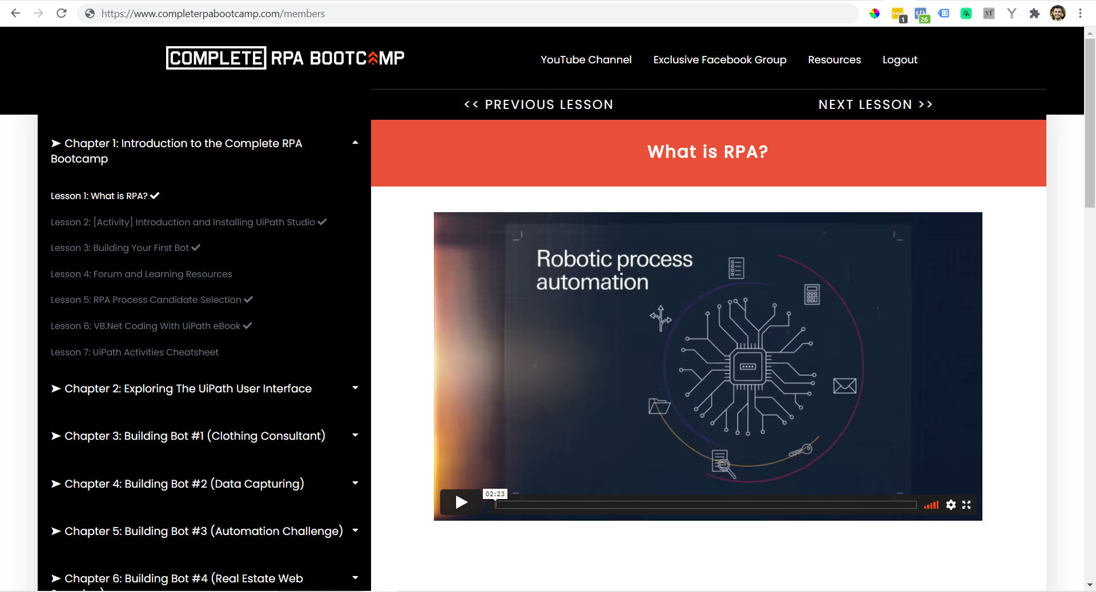The image size is (1096, 592).
Task: Open Lesson 6: VB.Net Coding eBook
Action: tap(151, 326)
